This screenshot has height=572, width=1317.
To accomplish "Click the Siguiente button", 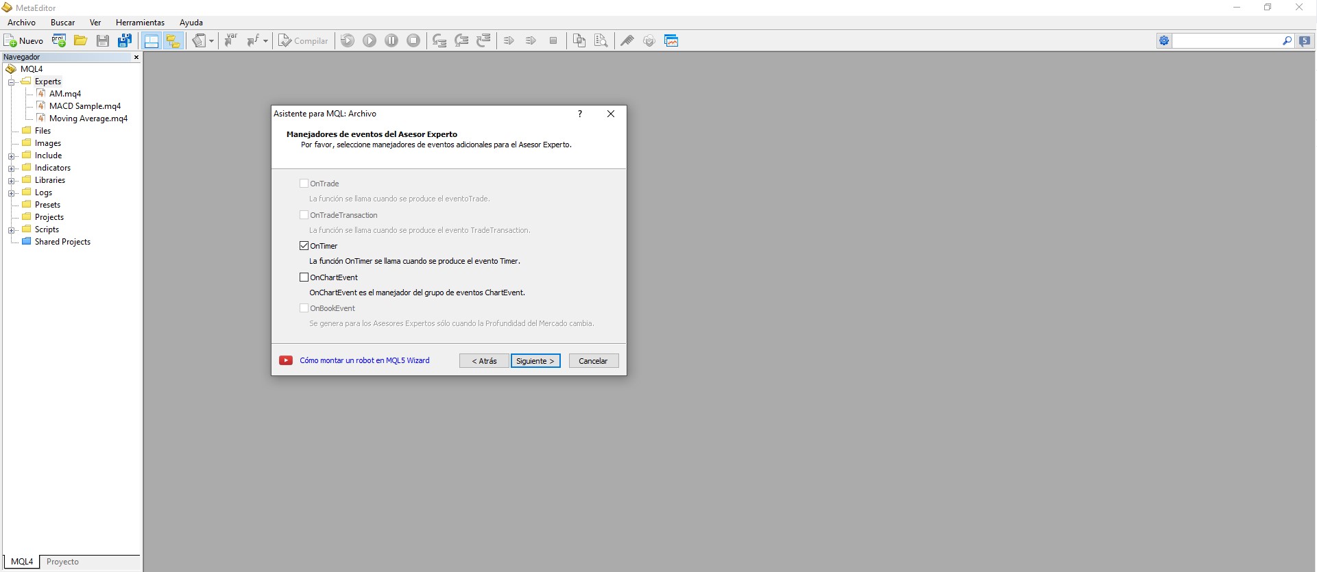I will [535, 361].
